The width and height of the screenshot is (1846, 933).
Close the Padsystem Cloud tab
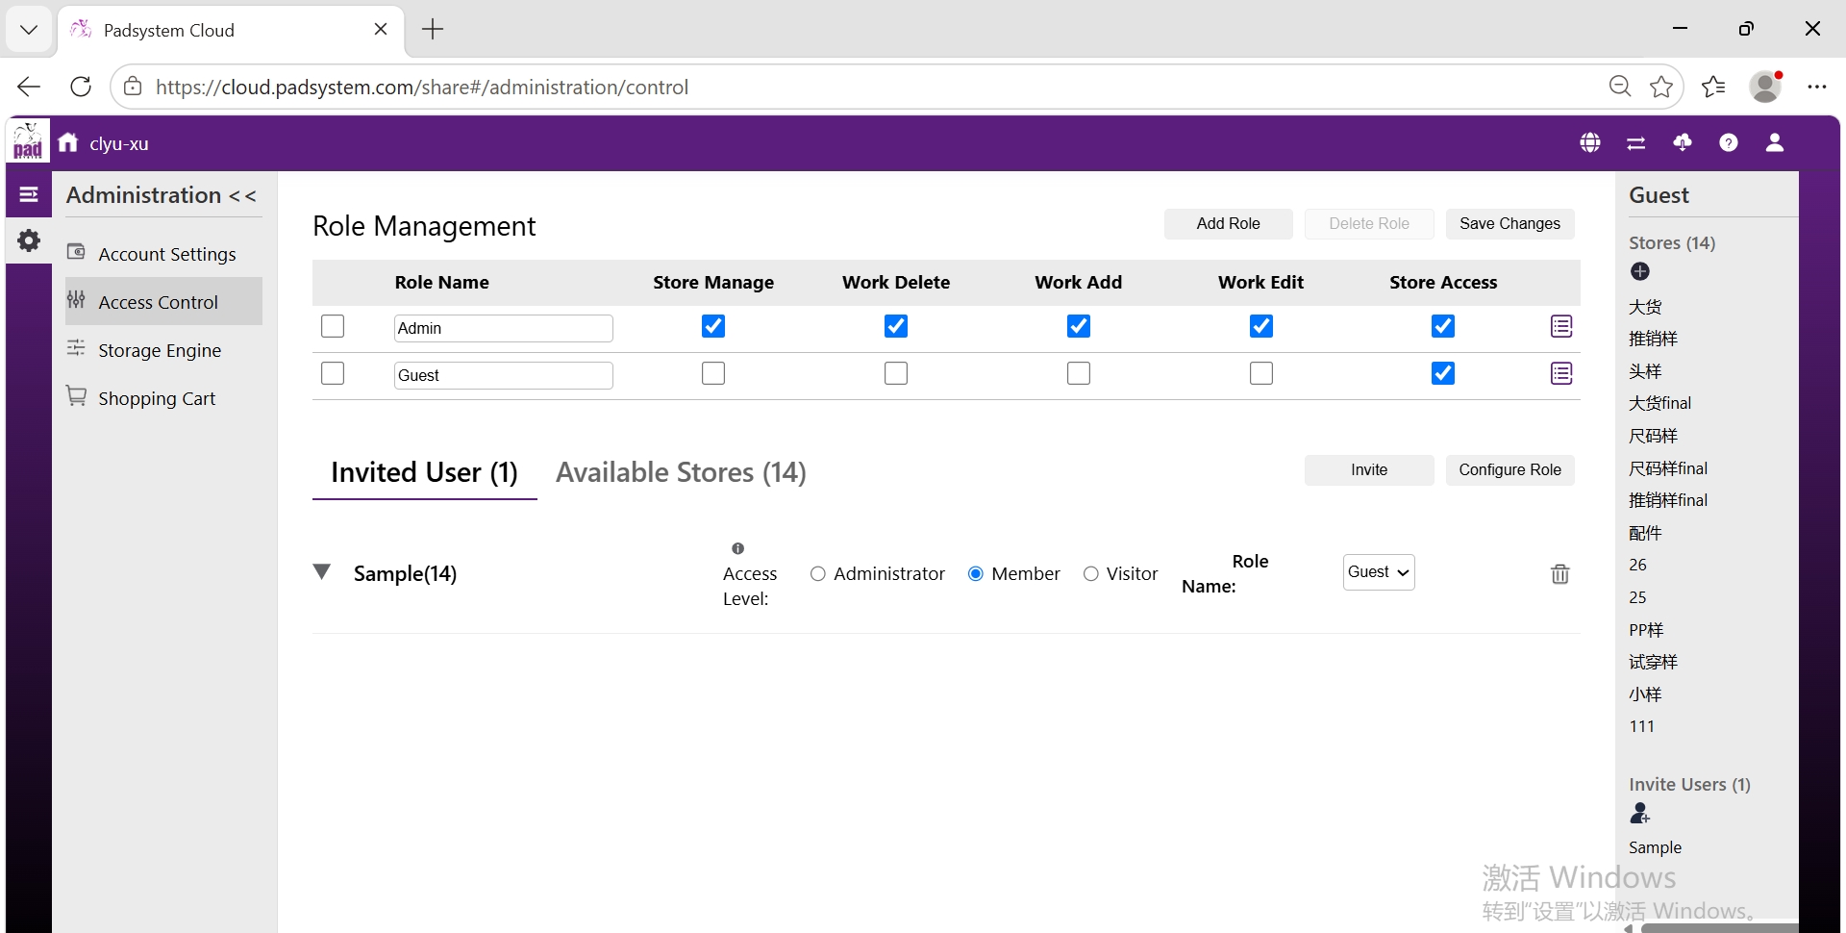(x=381, y=30)
